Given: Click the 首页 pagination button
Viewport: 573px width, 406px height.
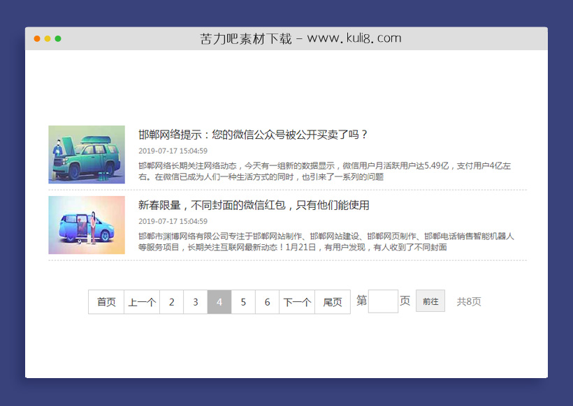Looking at the screenshot, I should pyautogui.click(x=106, y=301).
